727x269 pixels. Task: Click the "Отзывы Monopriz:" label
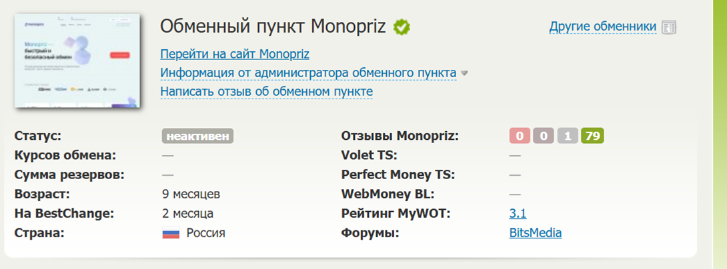click(x=400, y=136)
